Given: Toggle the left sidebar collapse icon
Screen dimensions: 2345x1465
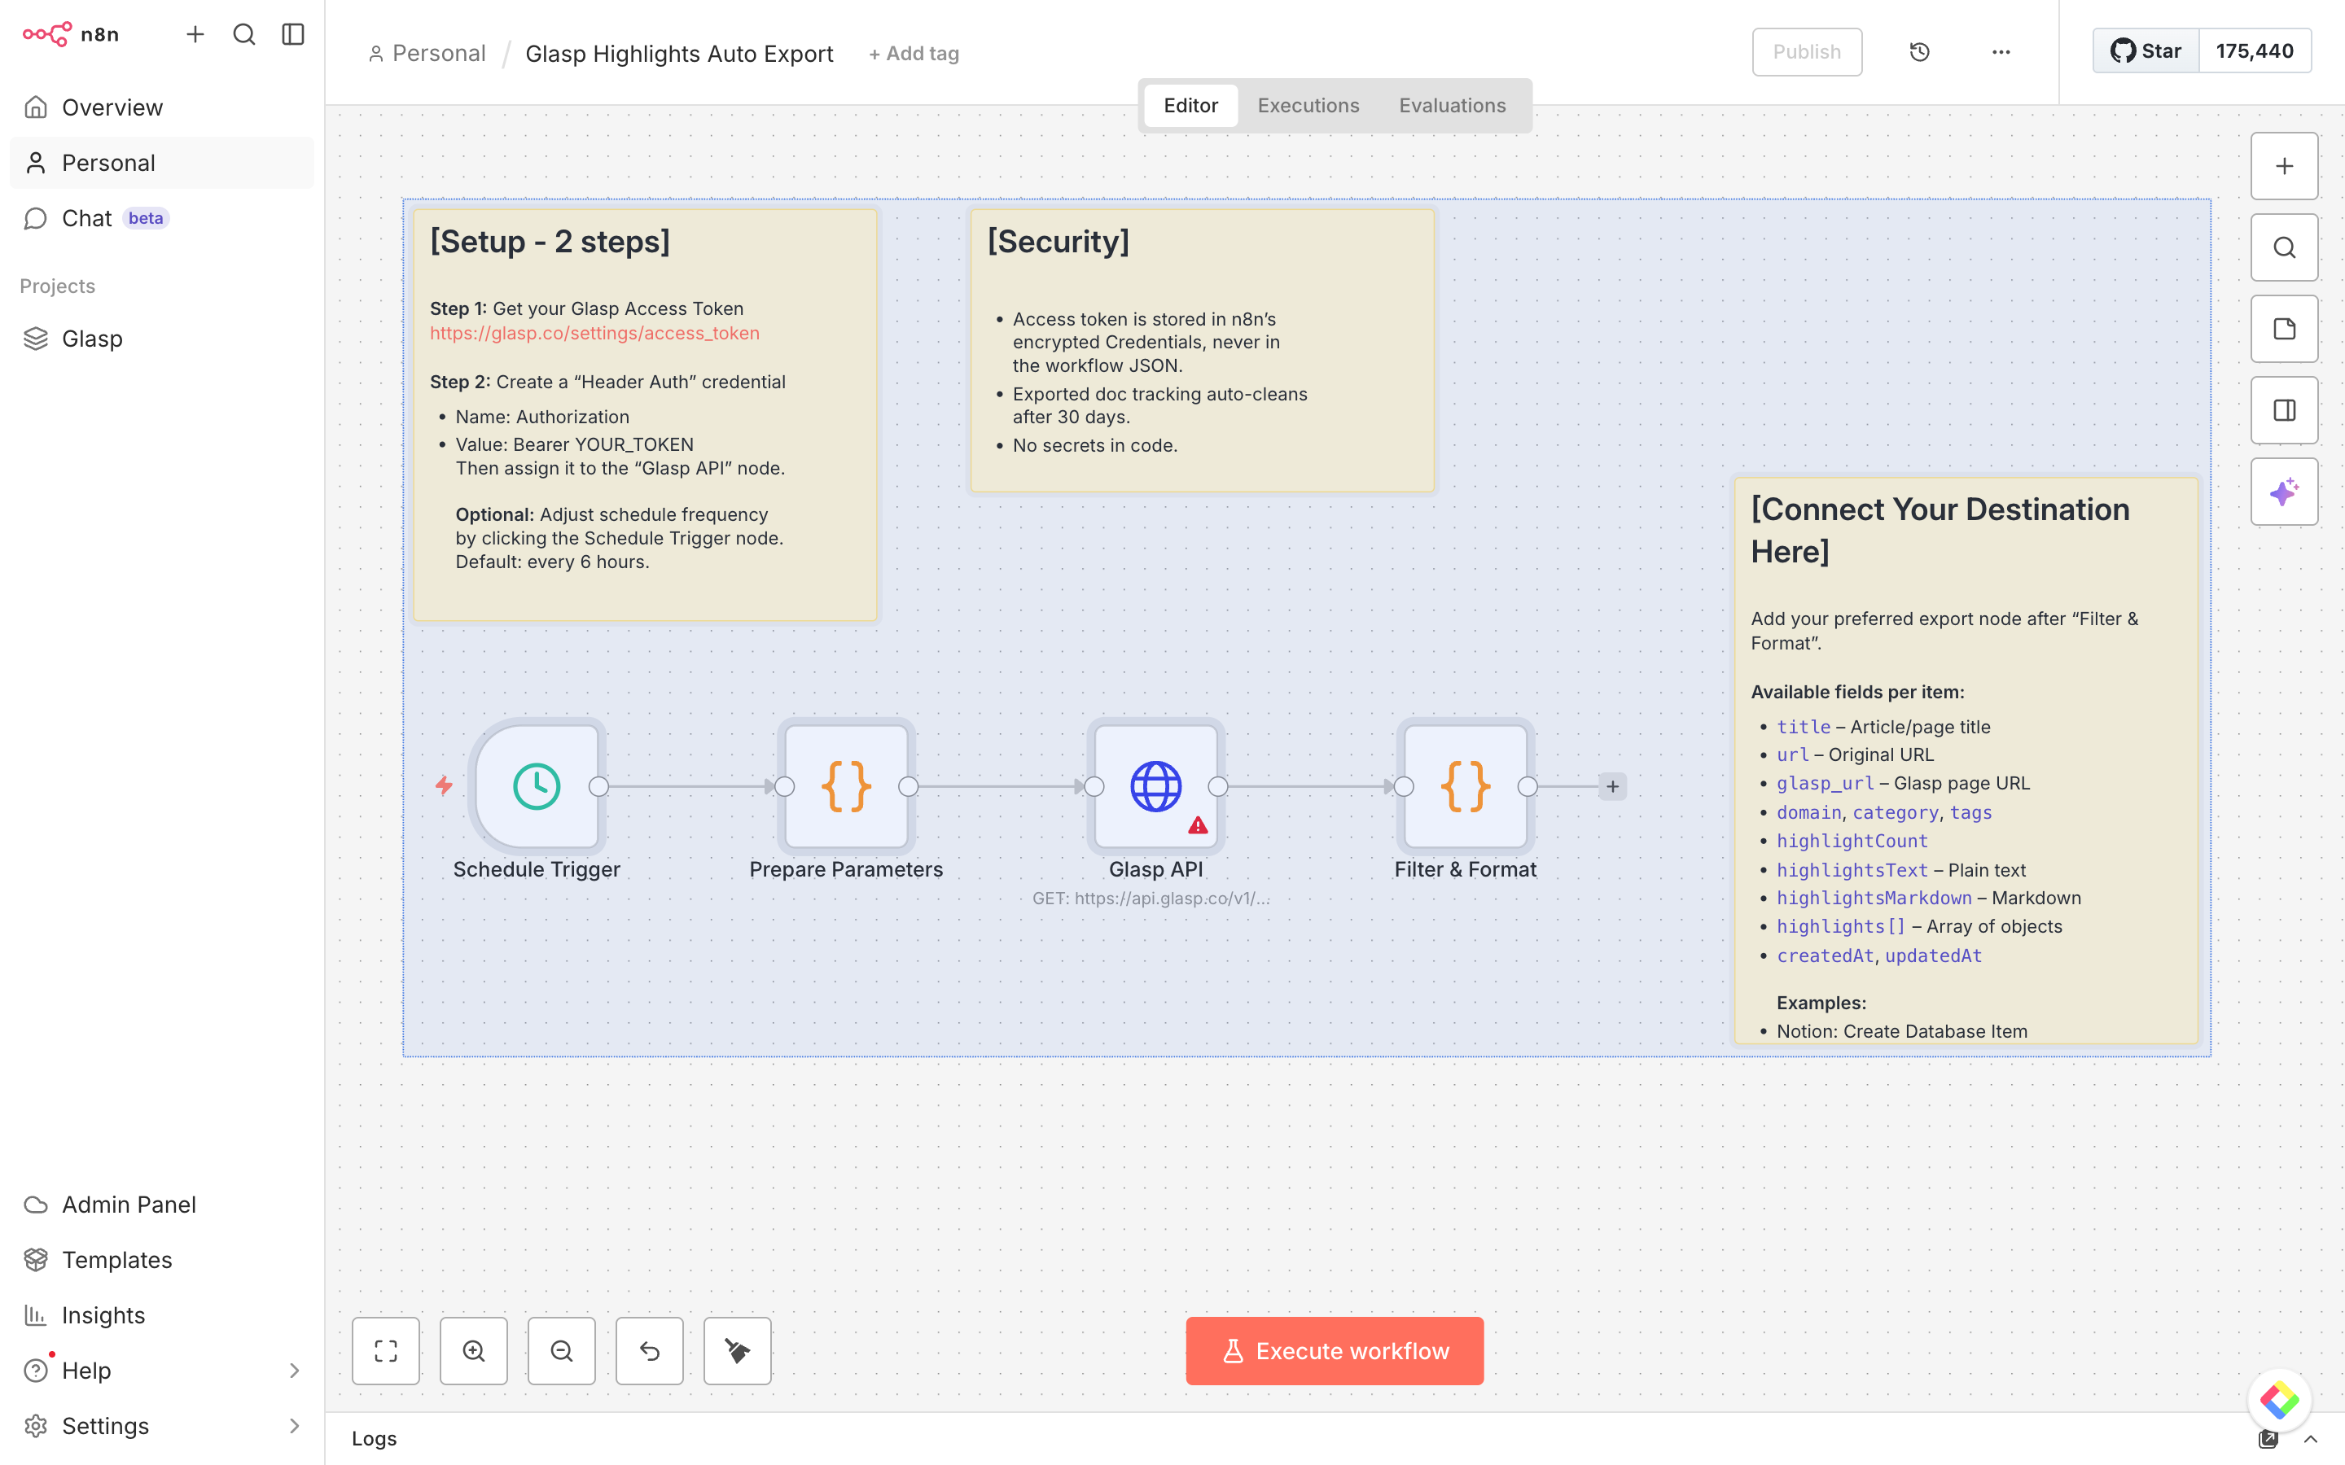Looking at the screenshot, I should coord(292,35).
